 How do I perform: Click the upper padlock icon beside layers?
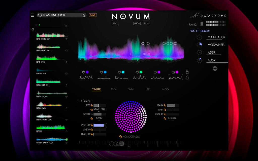click(187, 72)
